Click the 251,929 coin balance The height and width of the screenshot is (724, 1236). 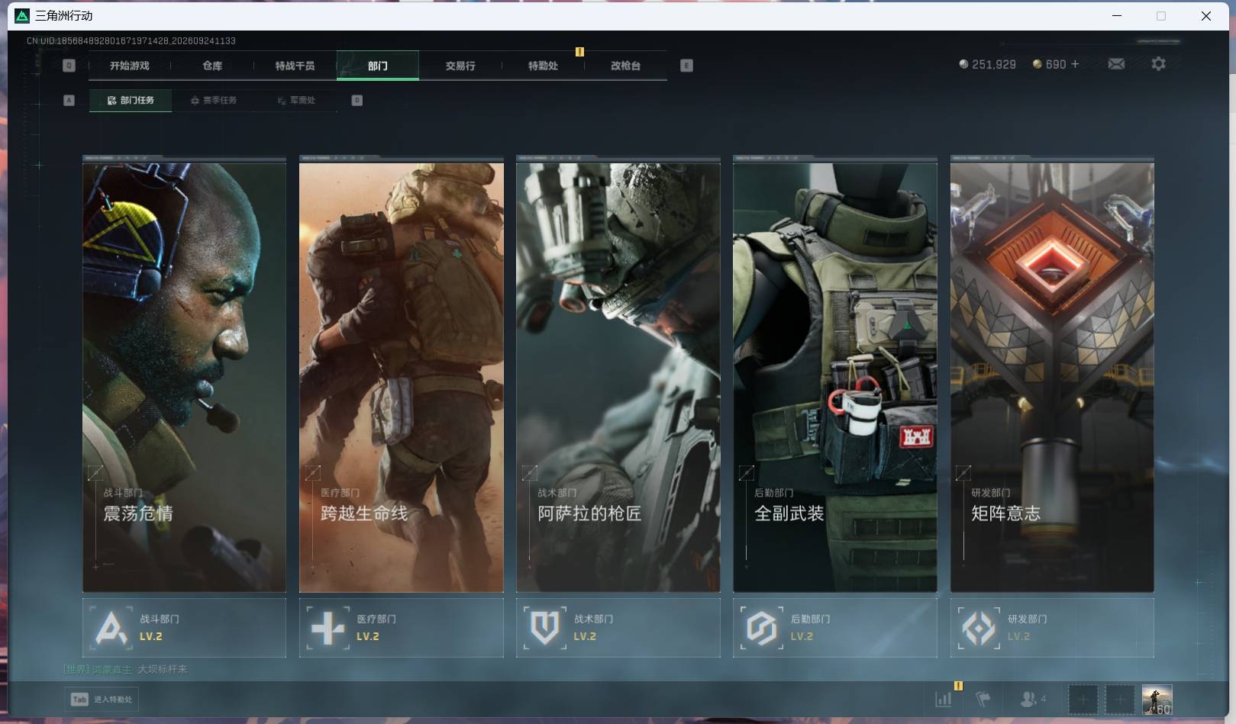(987, 64)
